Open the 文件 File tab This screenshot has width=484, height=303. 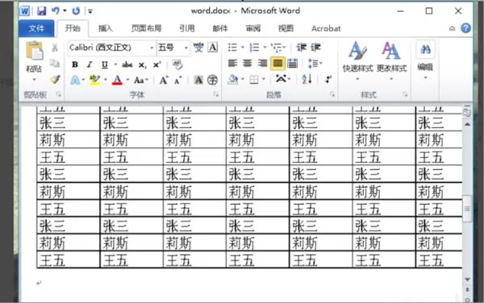pyautogui.click(x=36, y=29)
